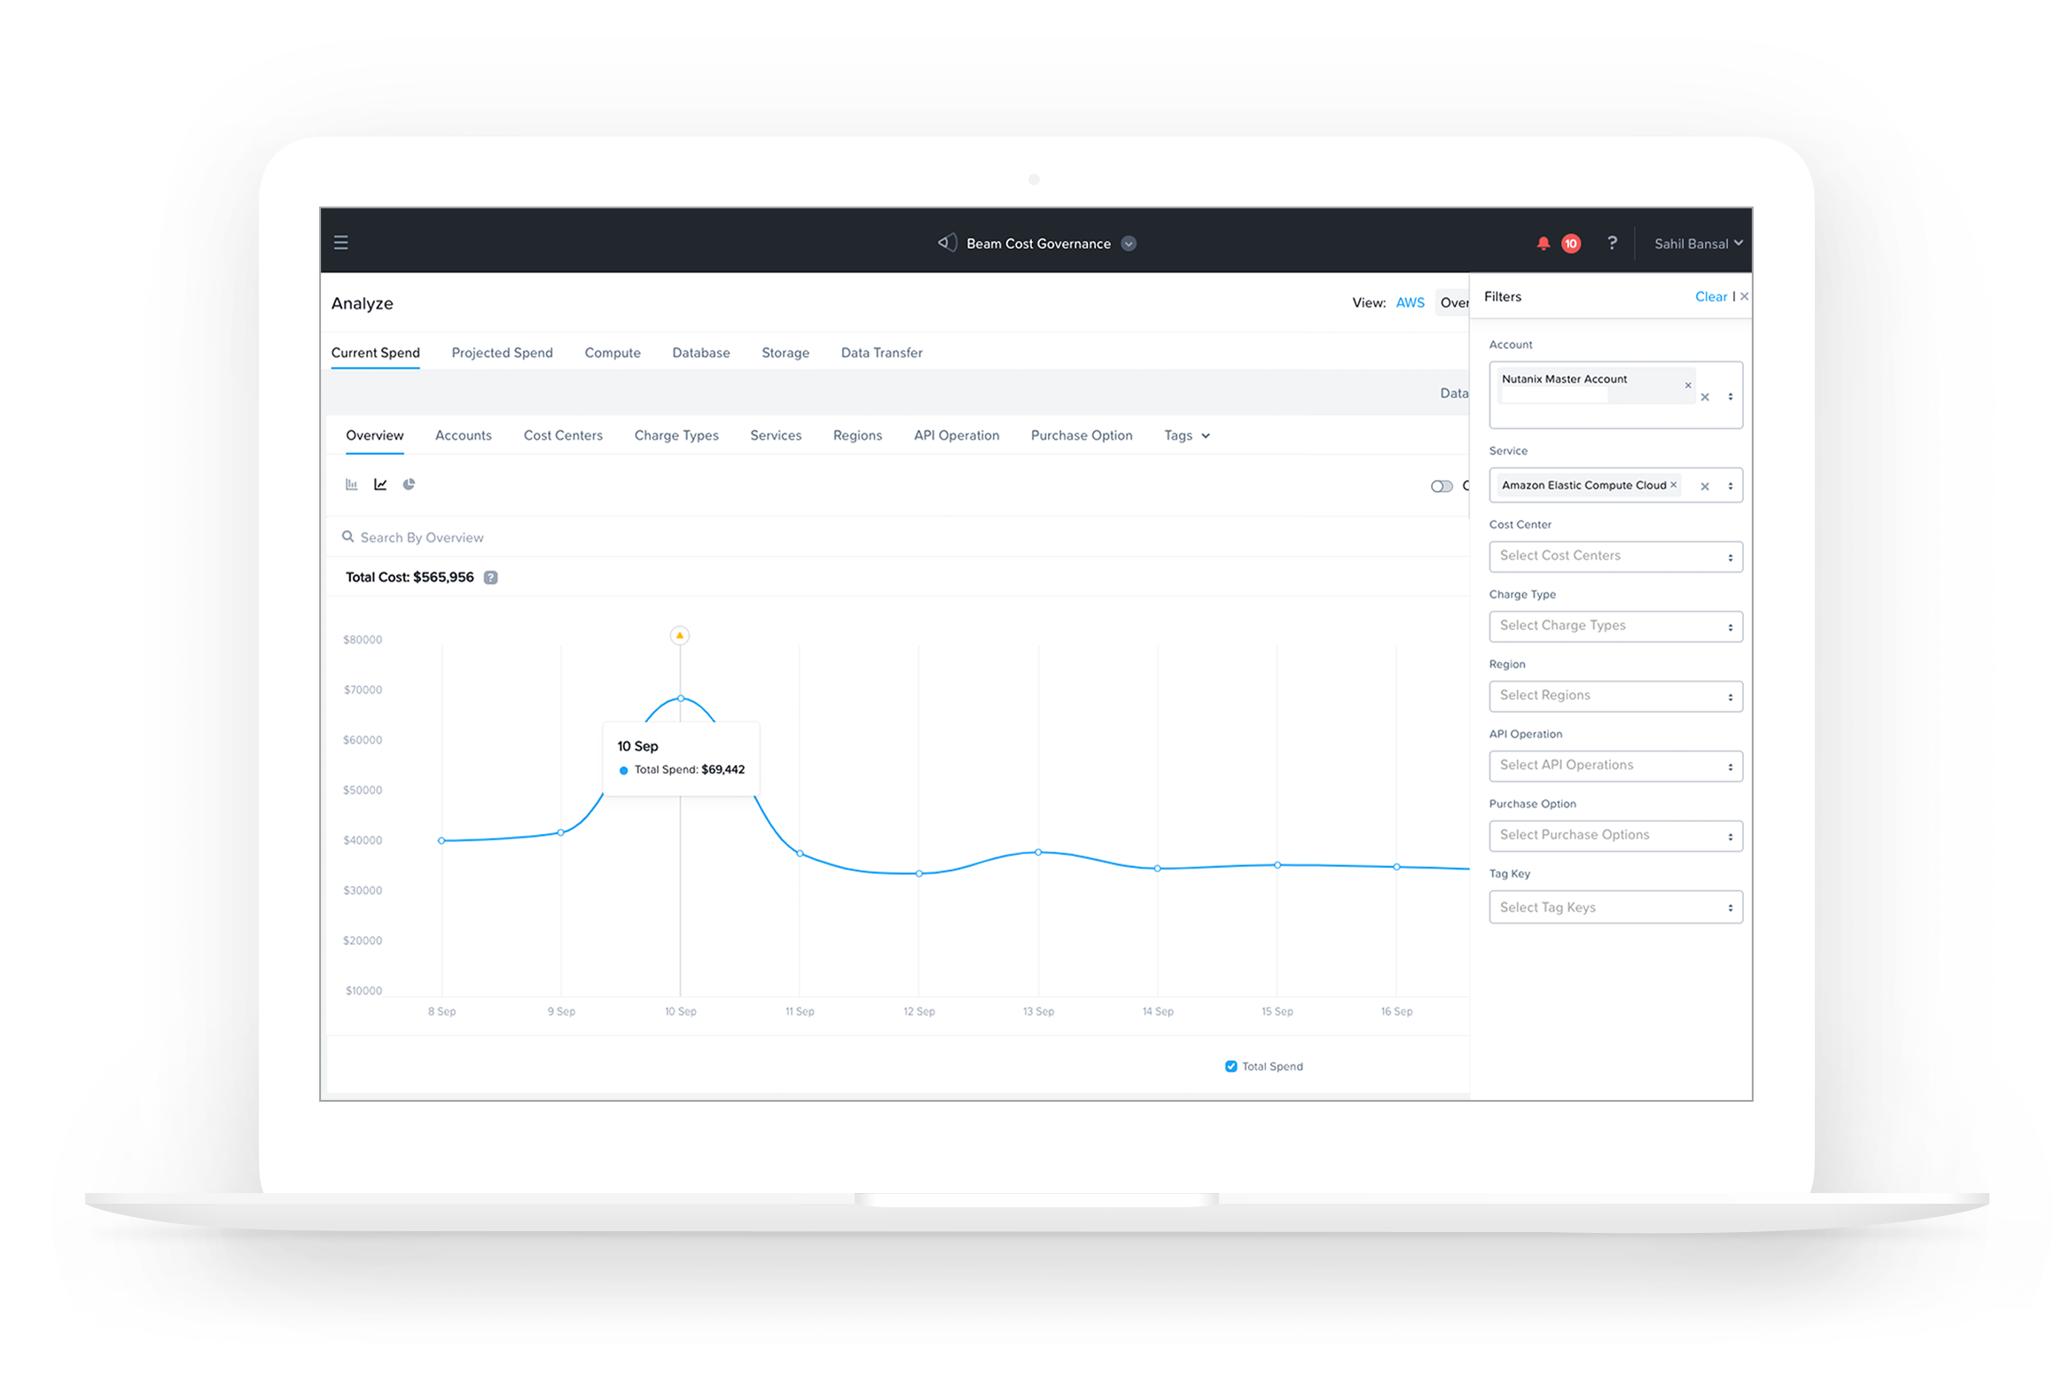Remove the Amazon Elastic Compute Cloud tag

point(1674,485)
